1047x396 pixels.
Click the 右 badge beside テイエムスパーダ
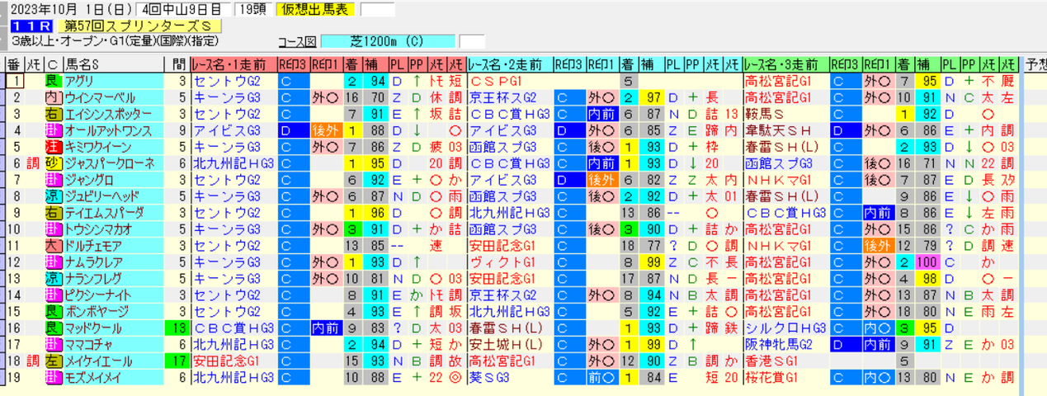point(53,213)
